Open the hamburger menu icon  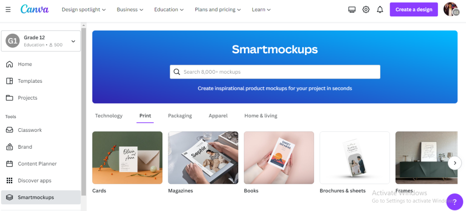tap(8, 10)
